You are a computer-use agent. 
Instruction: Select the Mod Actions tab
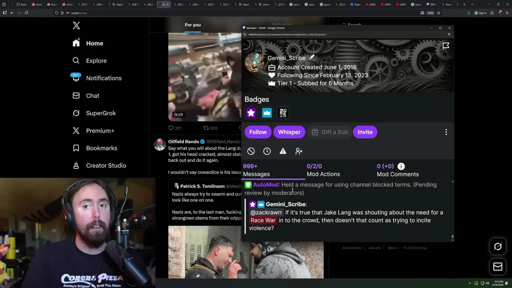pyautogui.click(x=323, y=170)
